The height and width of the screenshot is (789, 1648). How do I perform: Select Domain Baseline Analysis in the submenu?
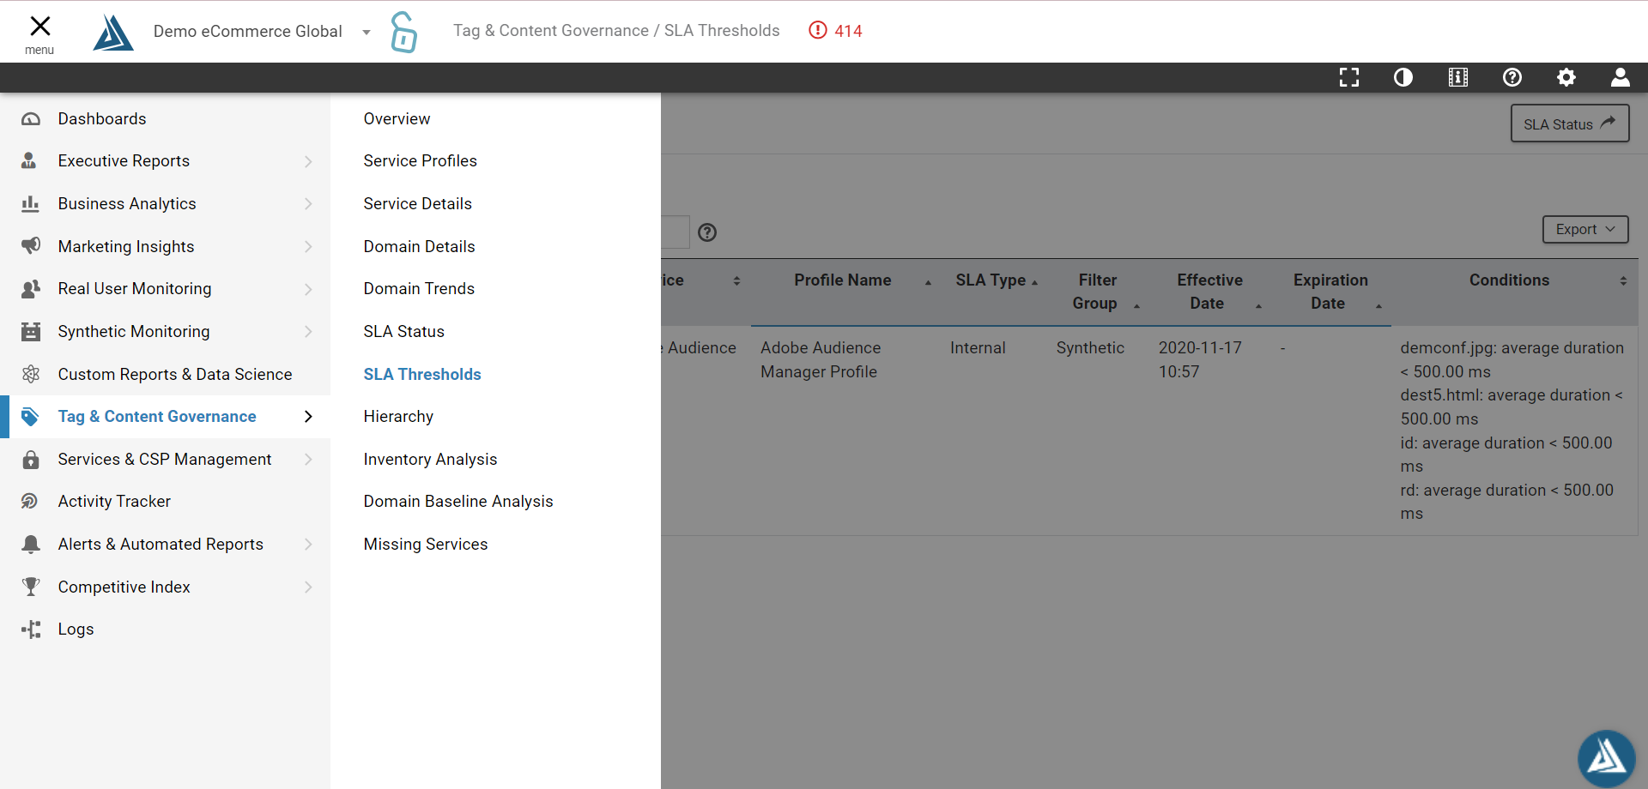458,502
